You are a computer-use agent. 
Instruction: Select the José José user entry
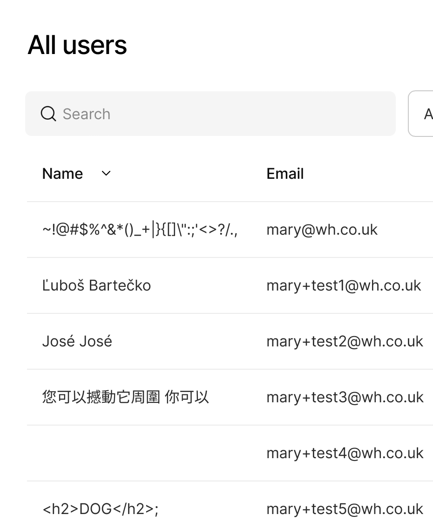coord(77,341)
